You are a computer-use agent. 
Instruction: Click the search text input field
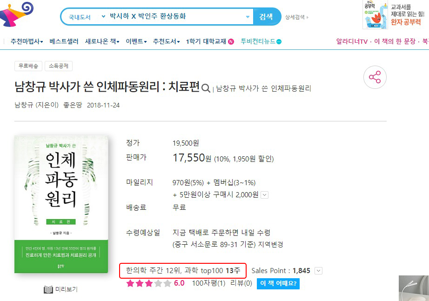point(176,16)
